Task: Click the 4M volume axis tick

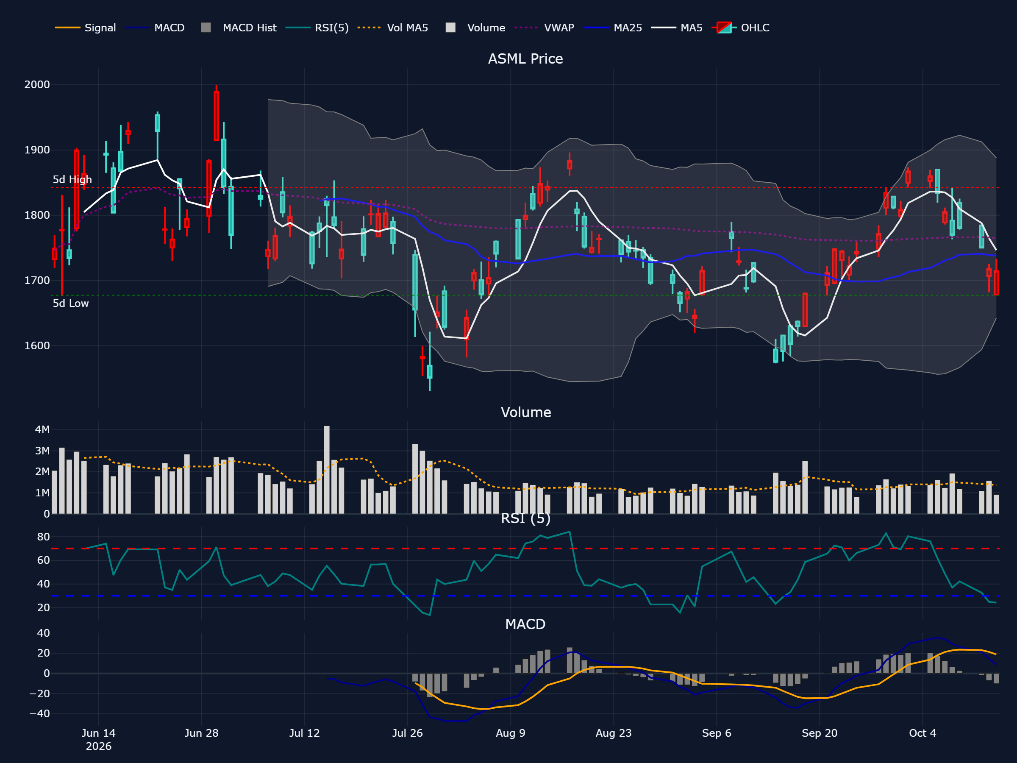Action: coord(42,429)
